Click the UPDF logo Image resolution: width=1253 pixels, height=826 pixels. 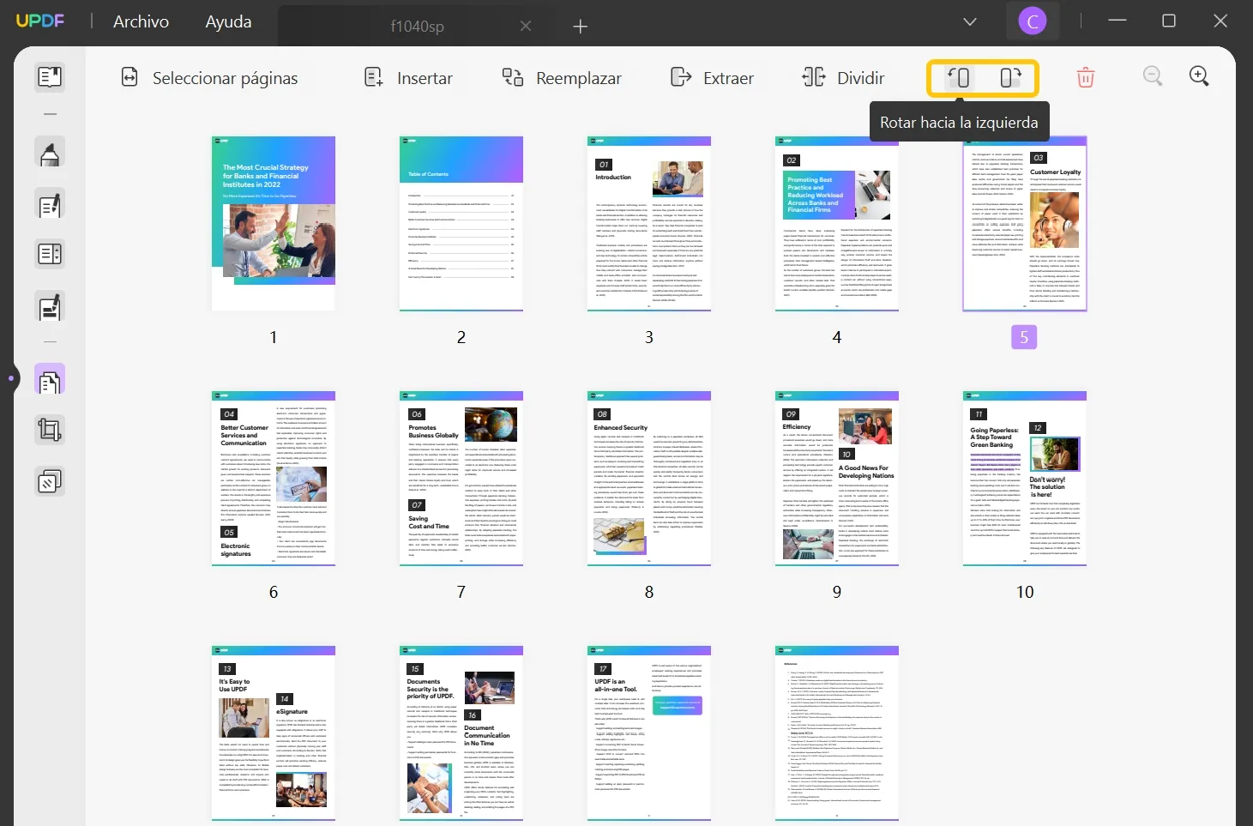[x=40, y=21]
